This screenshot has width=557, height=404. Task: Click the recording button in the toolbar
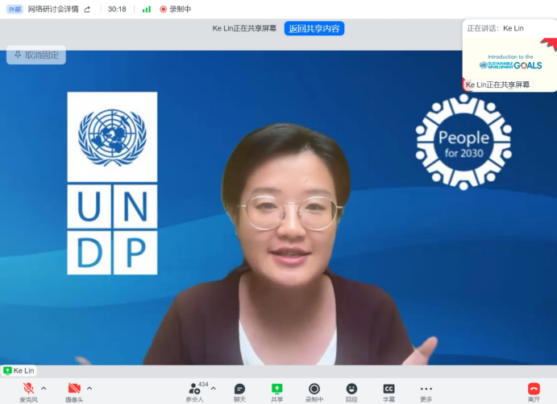[314, 392]
